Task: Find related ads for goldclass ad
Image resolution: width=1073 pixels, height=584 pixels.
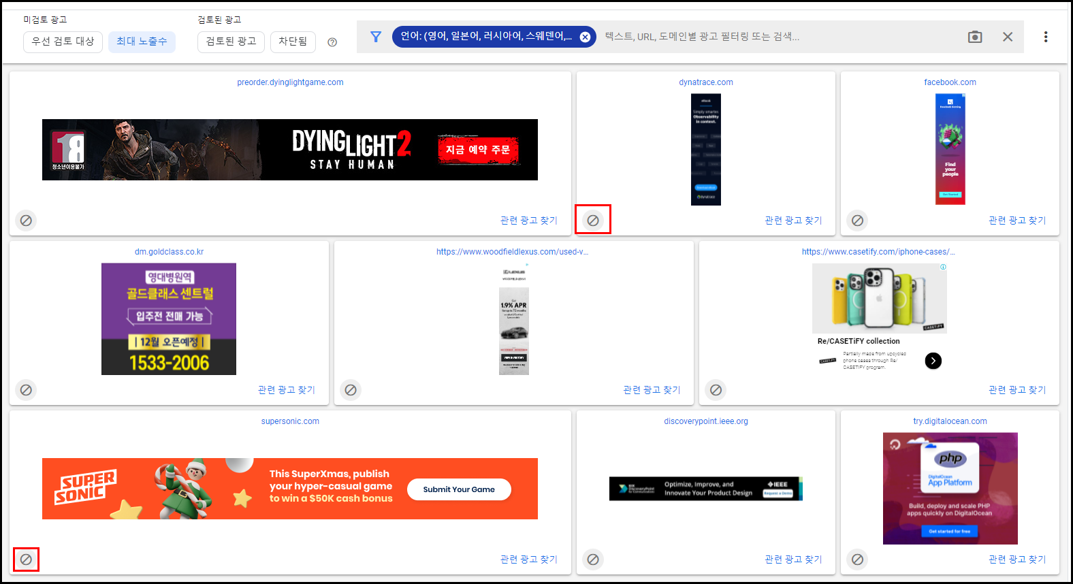Action: tap(287, 390)
